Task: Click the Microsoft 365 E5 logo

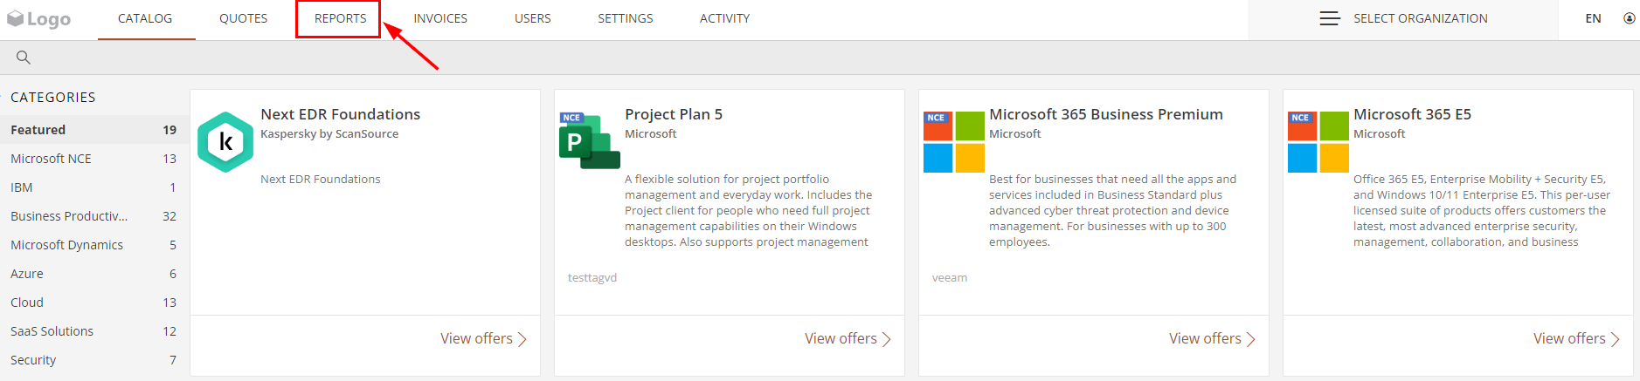Action: tap(1318, 142)
